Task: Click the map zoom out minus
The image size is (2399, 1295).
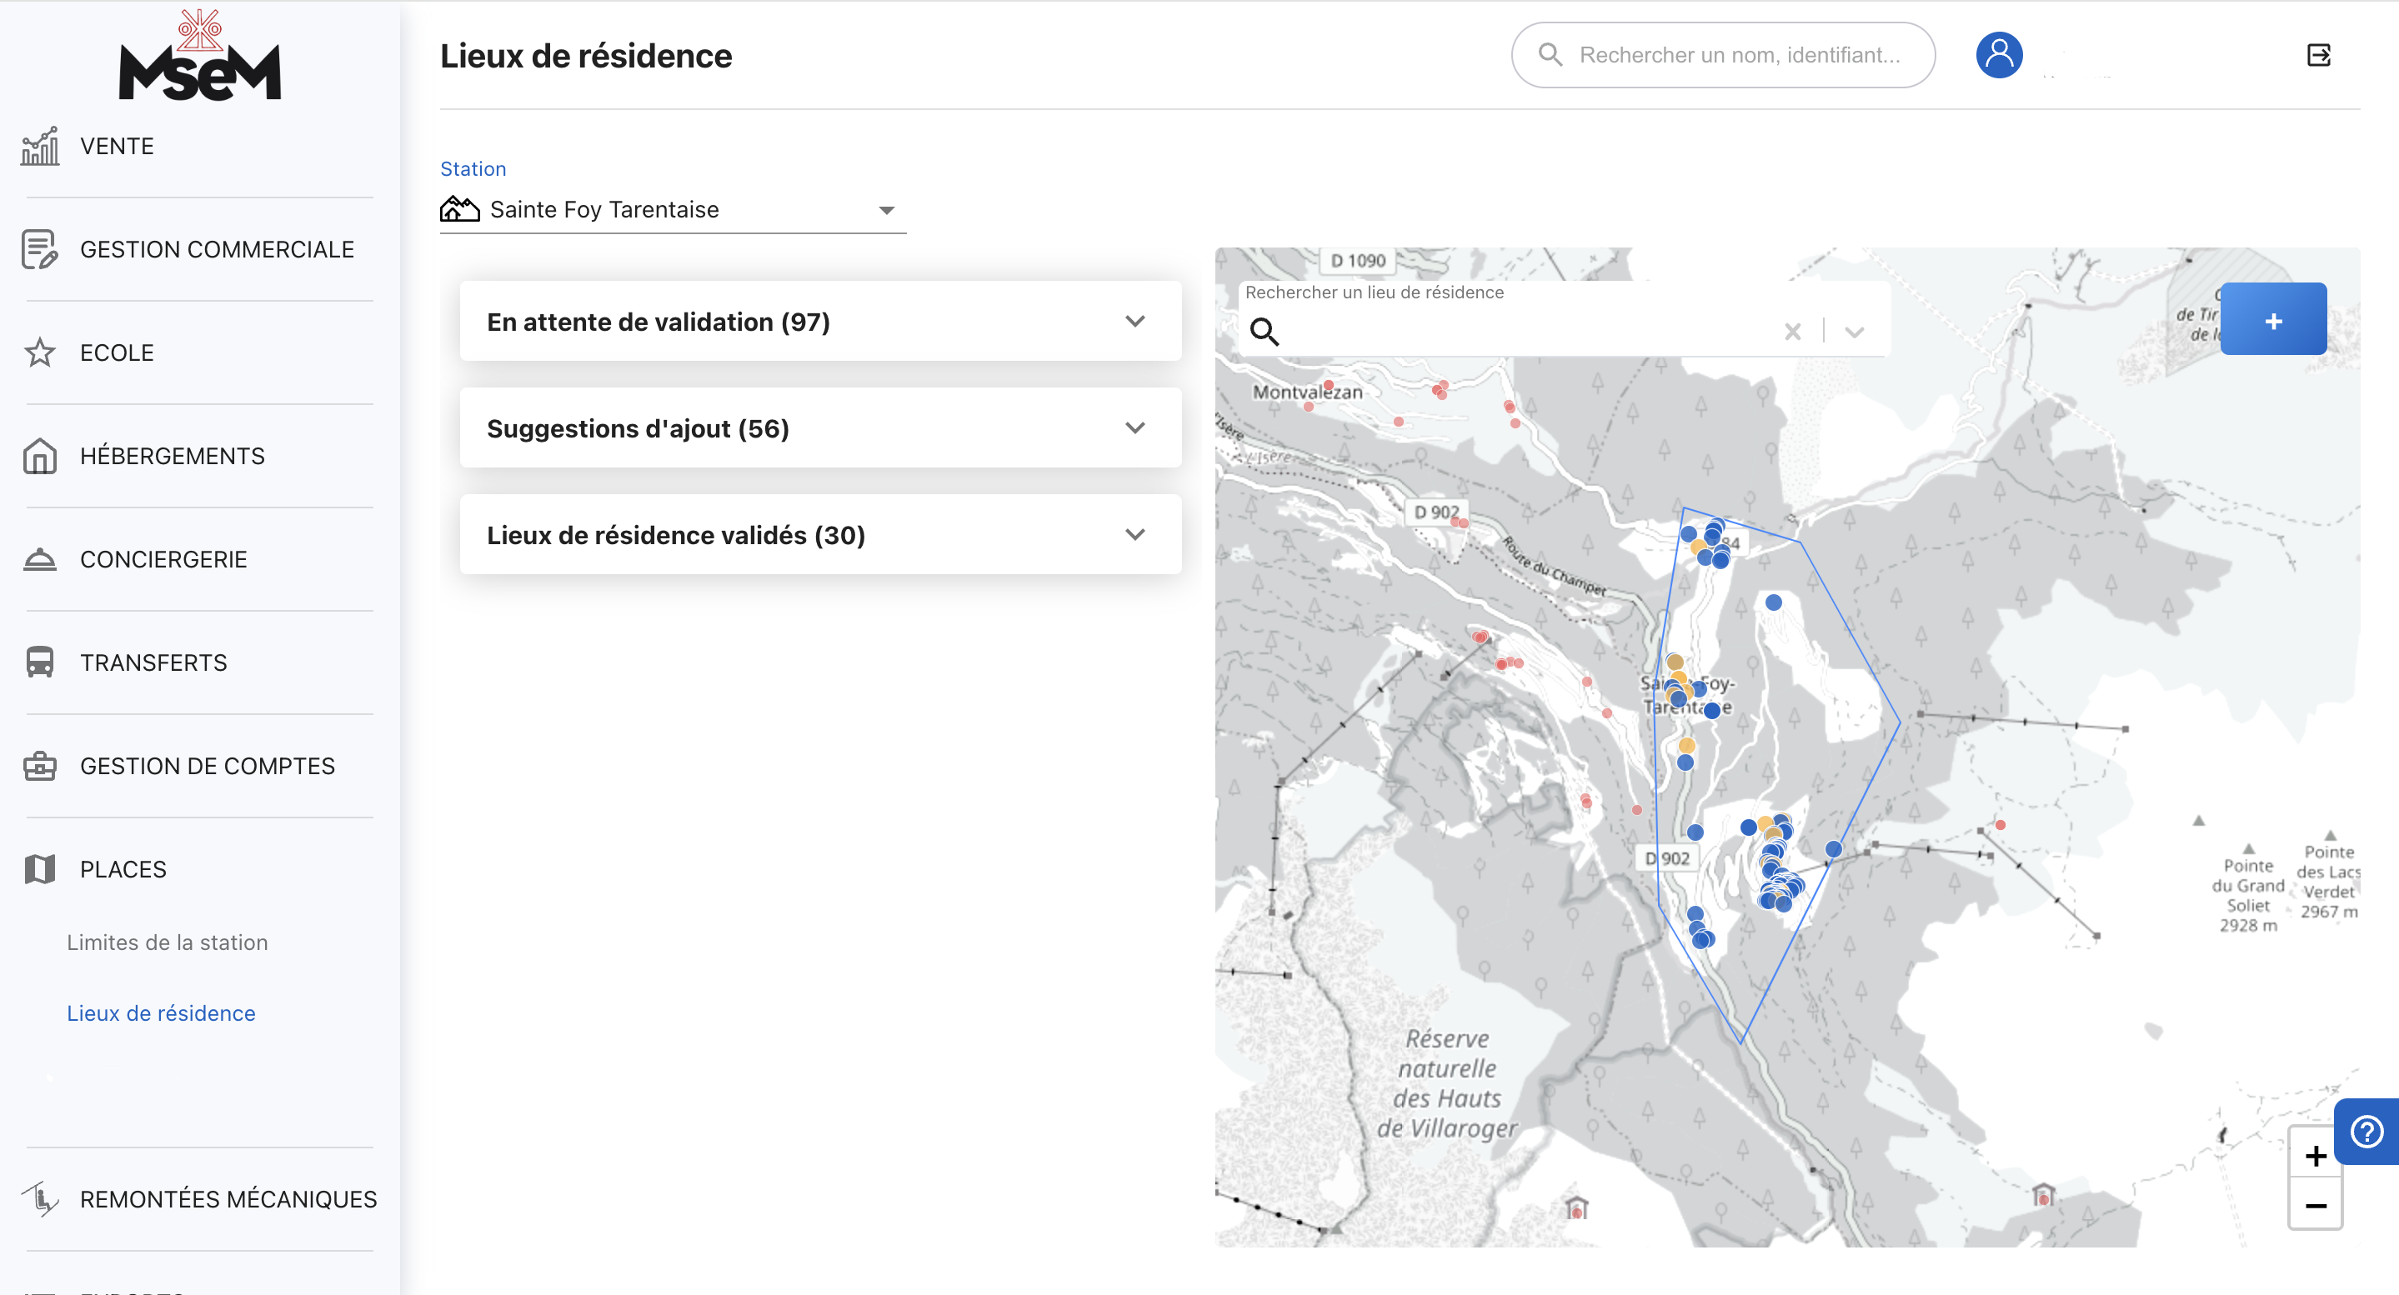Action: coord(2315,1206)
